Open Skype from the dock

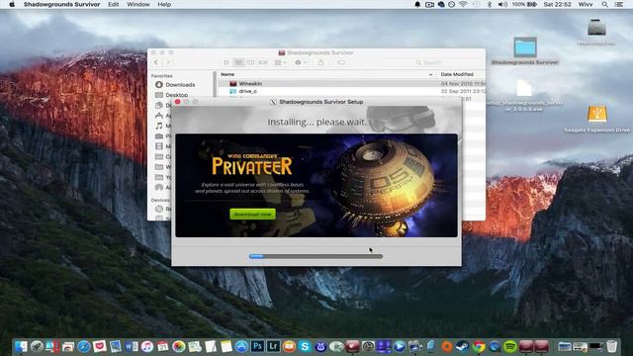305,346
